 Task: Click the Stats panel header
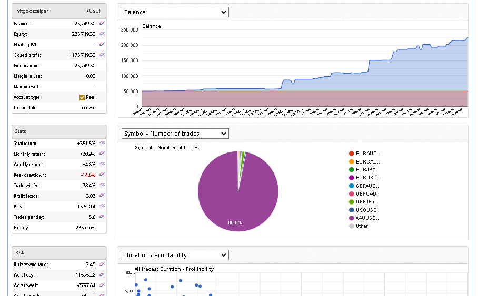[x=59, y=131]
